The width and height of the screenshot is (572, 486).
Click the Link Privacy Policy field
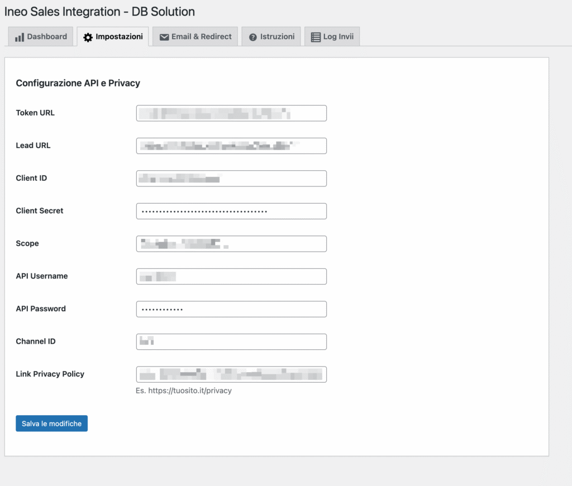[231, 374]
